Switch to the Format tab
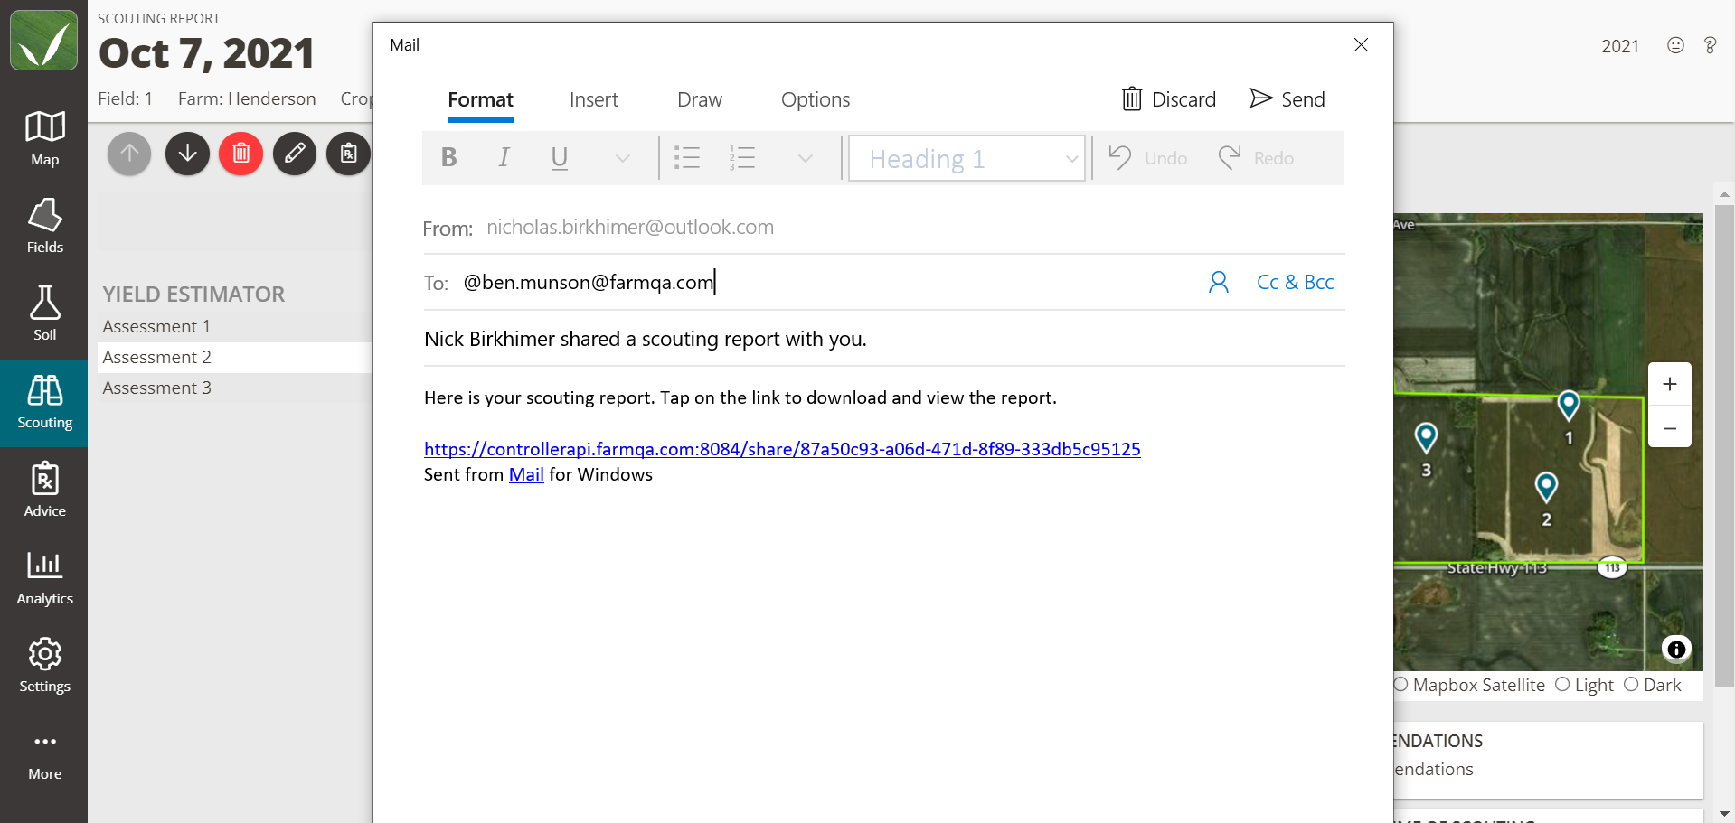Screen dimensions: 1735x823 click(480, 99)
